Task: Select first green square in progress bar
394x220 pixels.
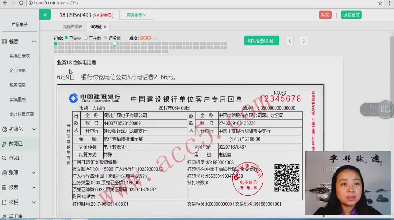Action: pos(56,44)
